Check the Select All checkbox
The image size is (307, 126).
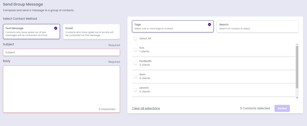point(136,39)
